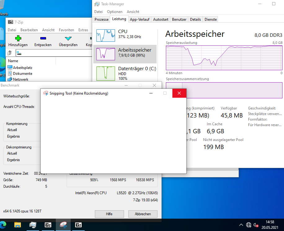Click the up-folder icon in 7-Zip

[x=10, y=53]
